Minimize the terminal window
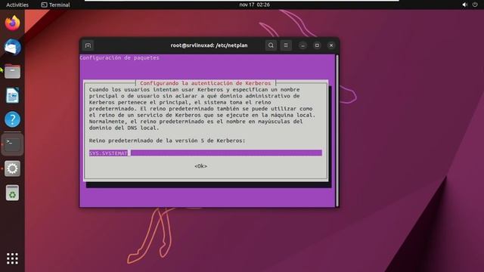Screen dimensions: 484x272 click(302, 45)
